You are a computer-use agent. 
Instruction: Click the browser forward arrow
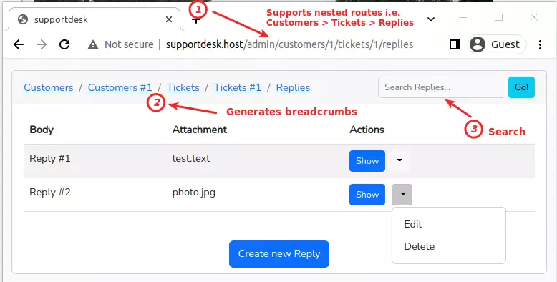point(42,44)
